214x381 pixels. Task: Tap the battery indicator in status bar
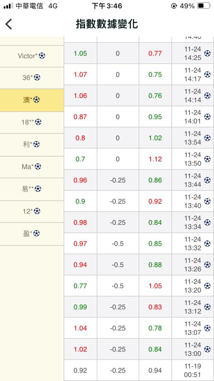(203, 6)
